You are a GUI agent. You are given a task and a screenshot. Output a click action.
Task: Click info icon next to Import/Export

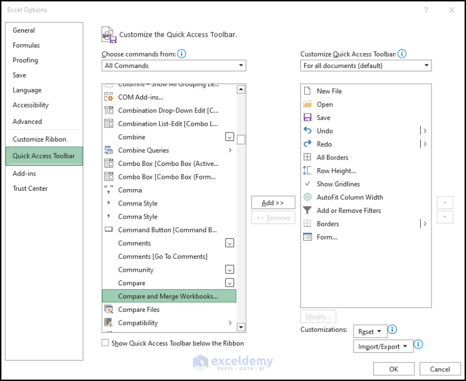click(418, 344)
